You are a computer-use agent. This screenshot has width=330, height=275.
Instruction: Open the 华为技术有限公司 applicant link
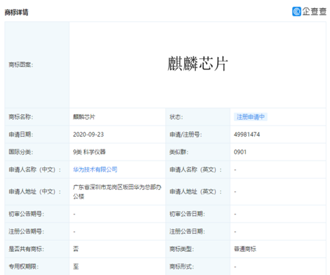click(x=95, y=169)
